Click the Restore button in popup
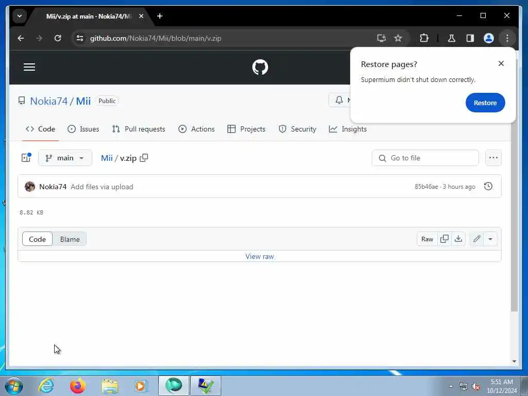This screenshot has height=396, width=528. (x=485, y=103)
